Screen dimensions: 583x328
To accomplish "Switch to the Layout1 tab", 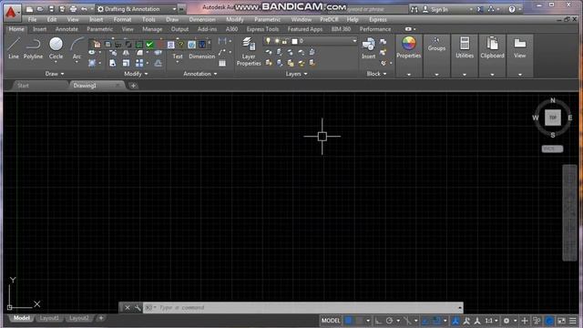I will coord(49,318).
